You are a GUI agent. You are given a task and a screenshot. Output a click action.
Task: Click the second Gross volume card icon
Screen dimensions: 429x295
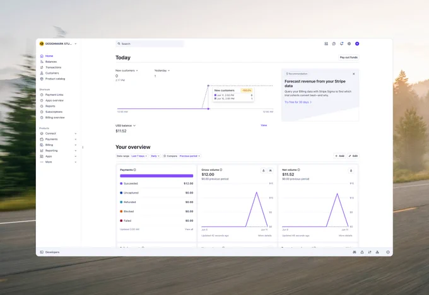pos(270,171)
